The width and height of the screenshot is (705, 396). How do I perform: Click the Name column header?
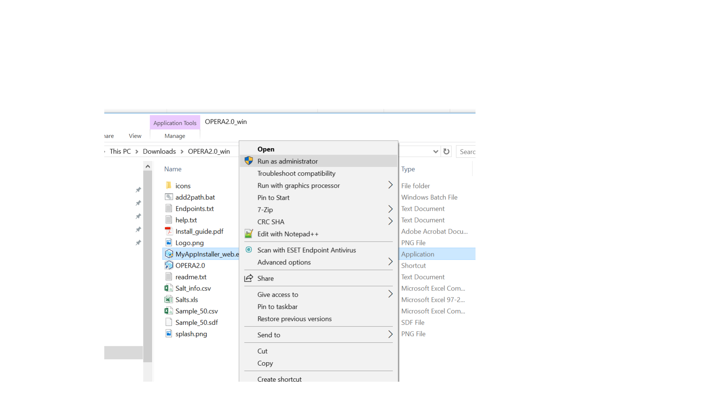pos(173,169)
